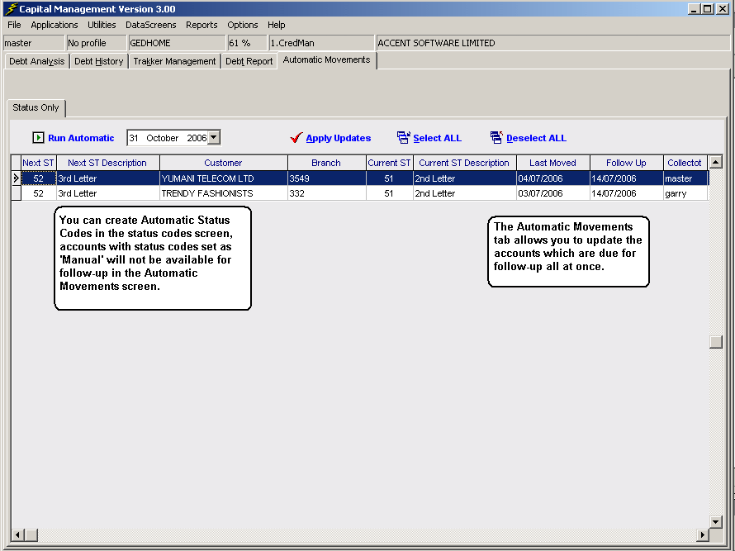735x551 pixels.
Task: Click branch cell 3549
Action: point(327,178)
